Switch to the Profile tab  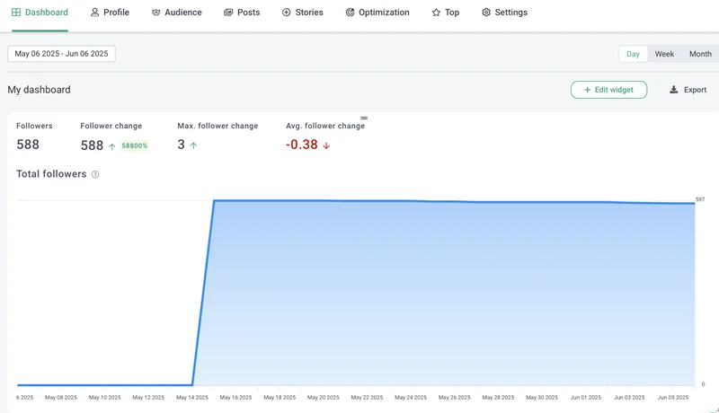(110, 13)
